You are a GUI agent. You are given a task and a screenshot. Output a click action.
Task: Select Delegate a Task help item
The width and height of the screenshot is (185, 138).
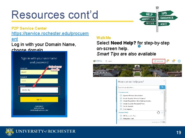coord(128,119)
